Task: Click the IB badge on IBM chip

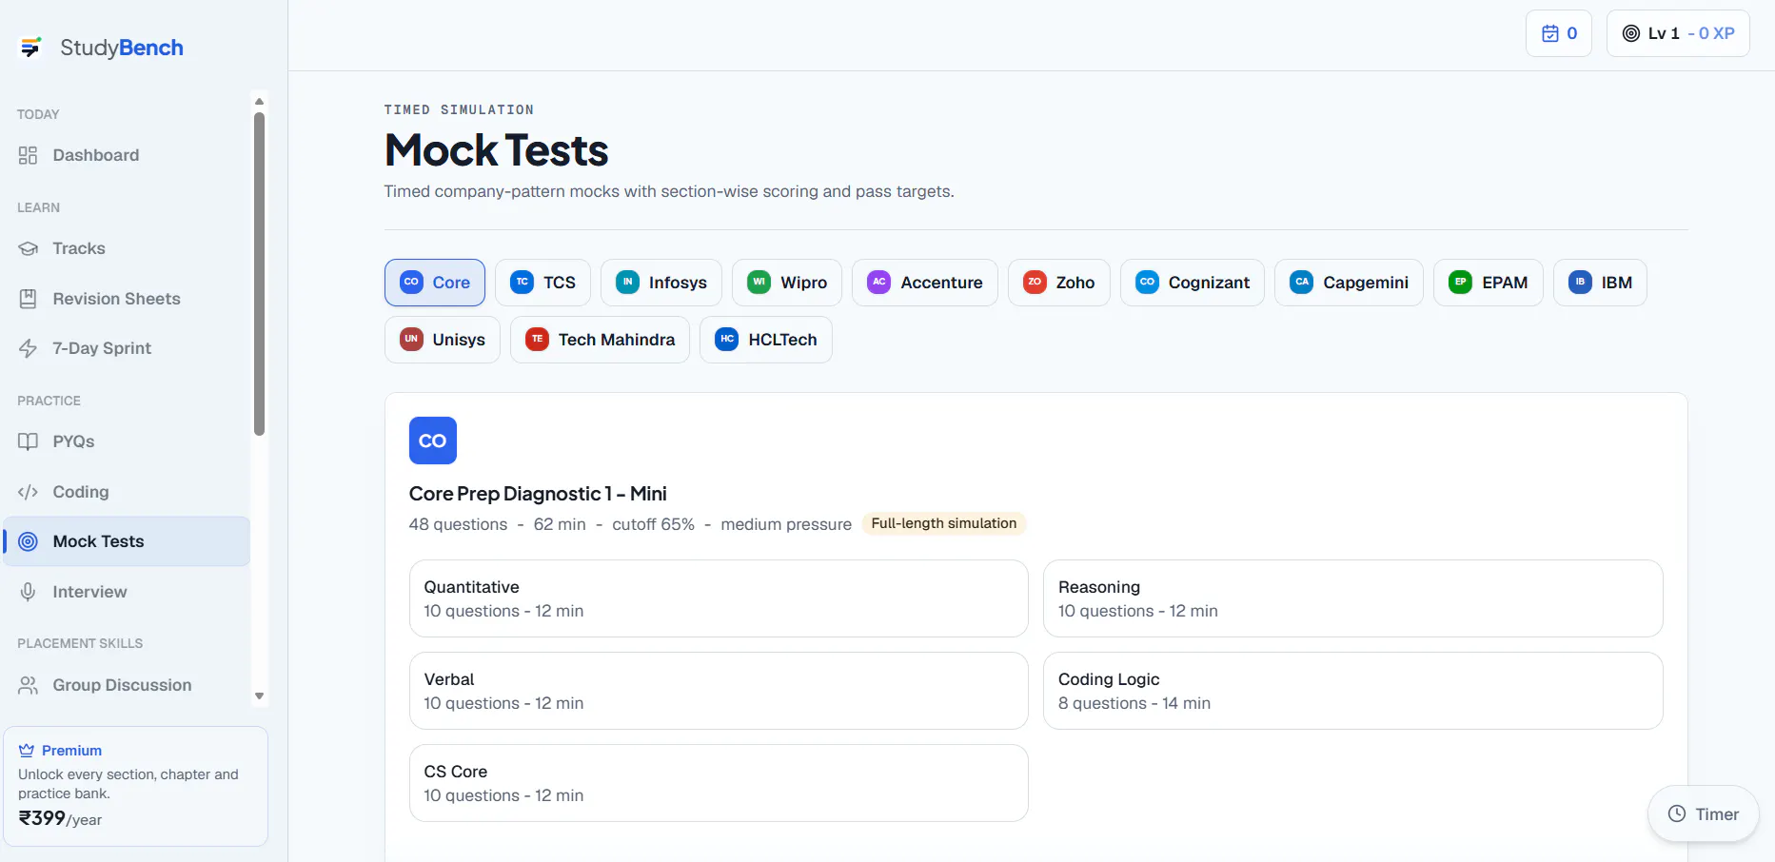Action: tap(1580, 282)
